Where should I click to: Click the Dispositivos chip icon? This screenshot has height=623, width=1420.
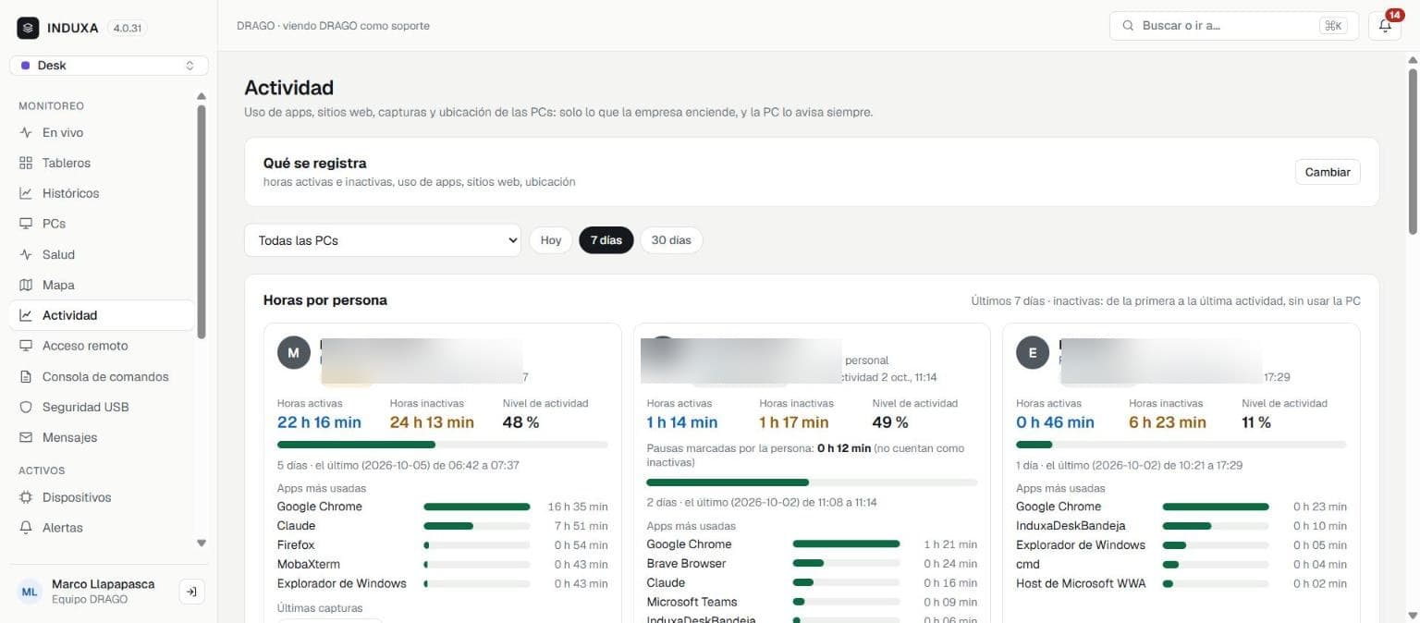pyautogui.click(x=26, y=497)
